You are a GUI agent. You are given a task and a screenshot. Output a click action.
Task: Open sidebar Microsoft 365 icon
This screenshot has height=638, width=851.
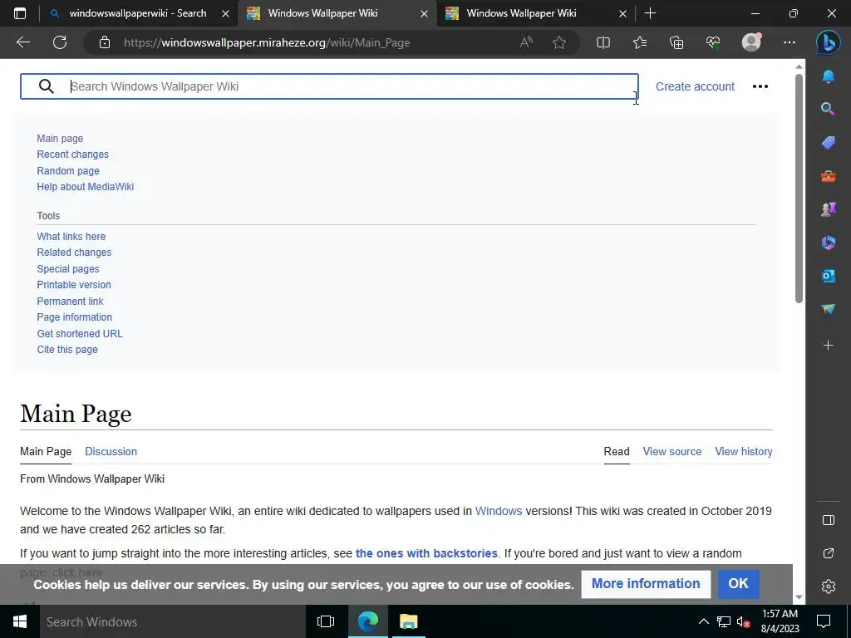coord(829,242)
